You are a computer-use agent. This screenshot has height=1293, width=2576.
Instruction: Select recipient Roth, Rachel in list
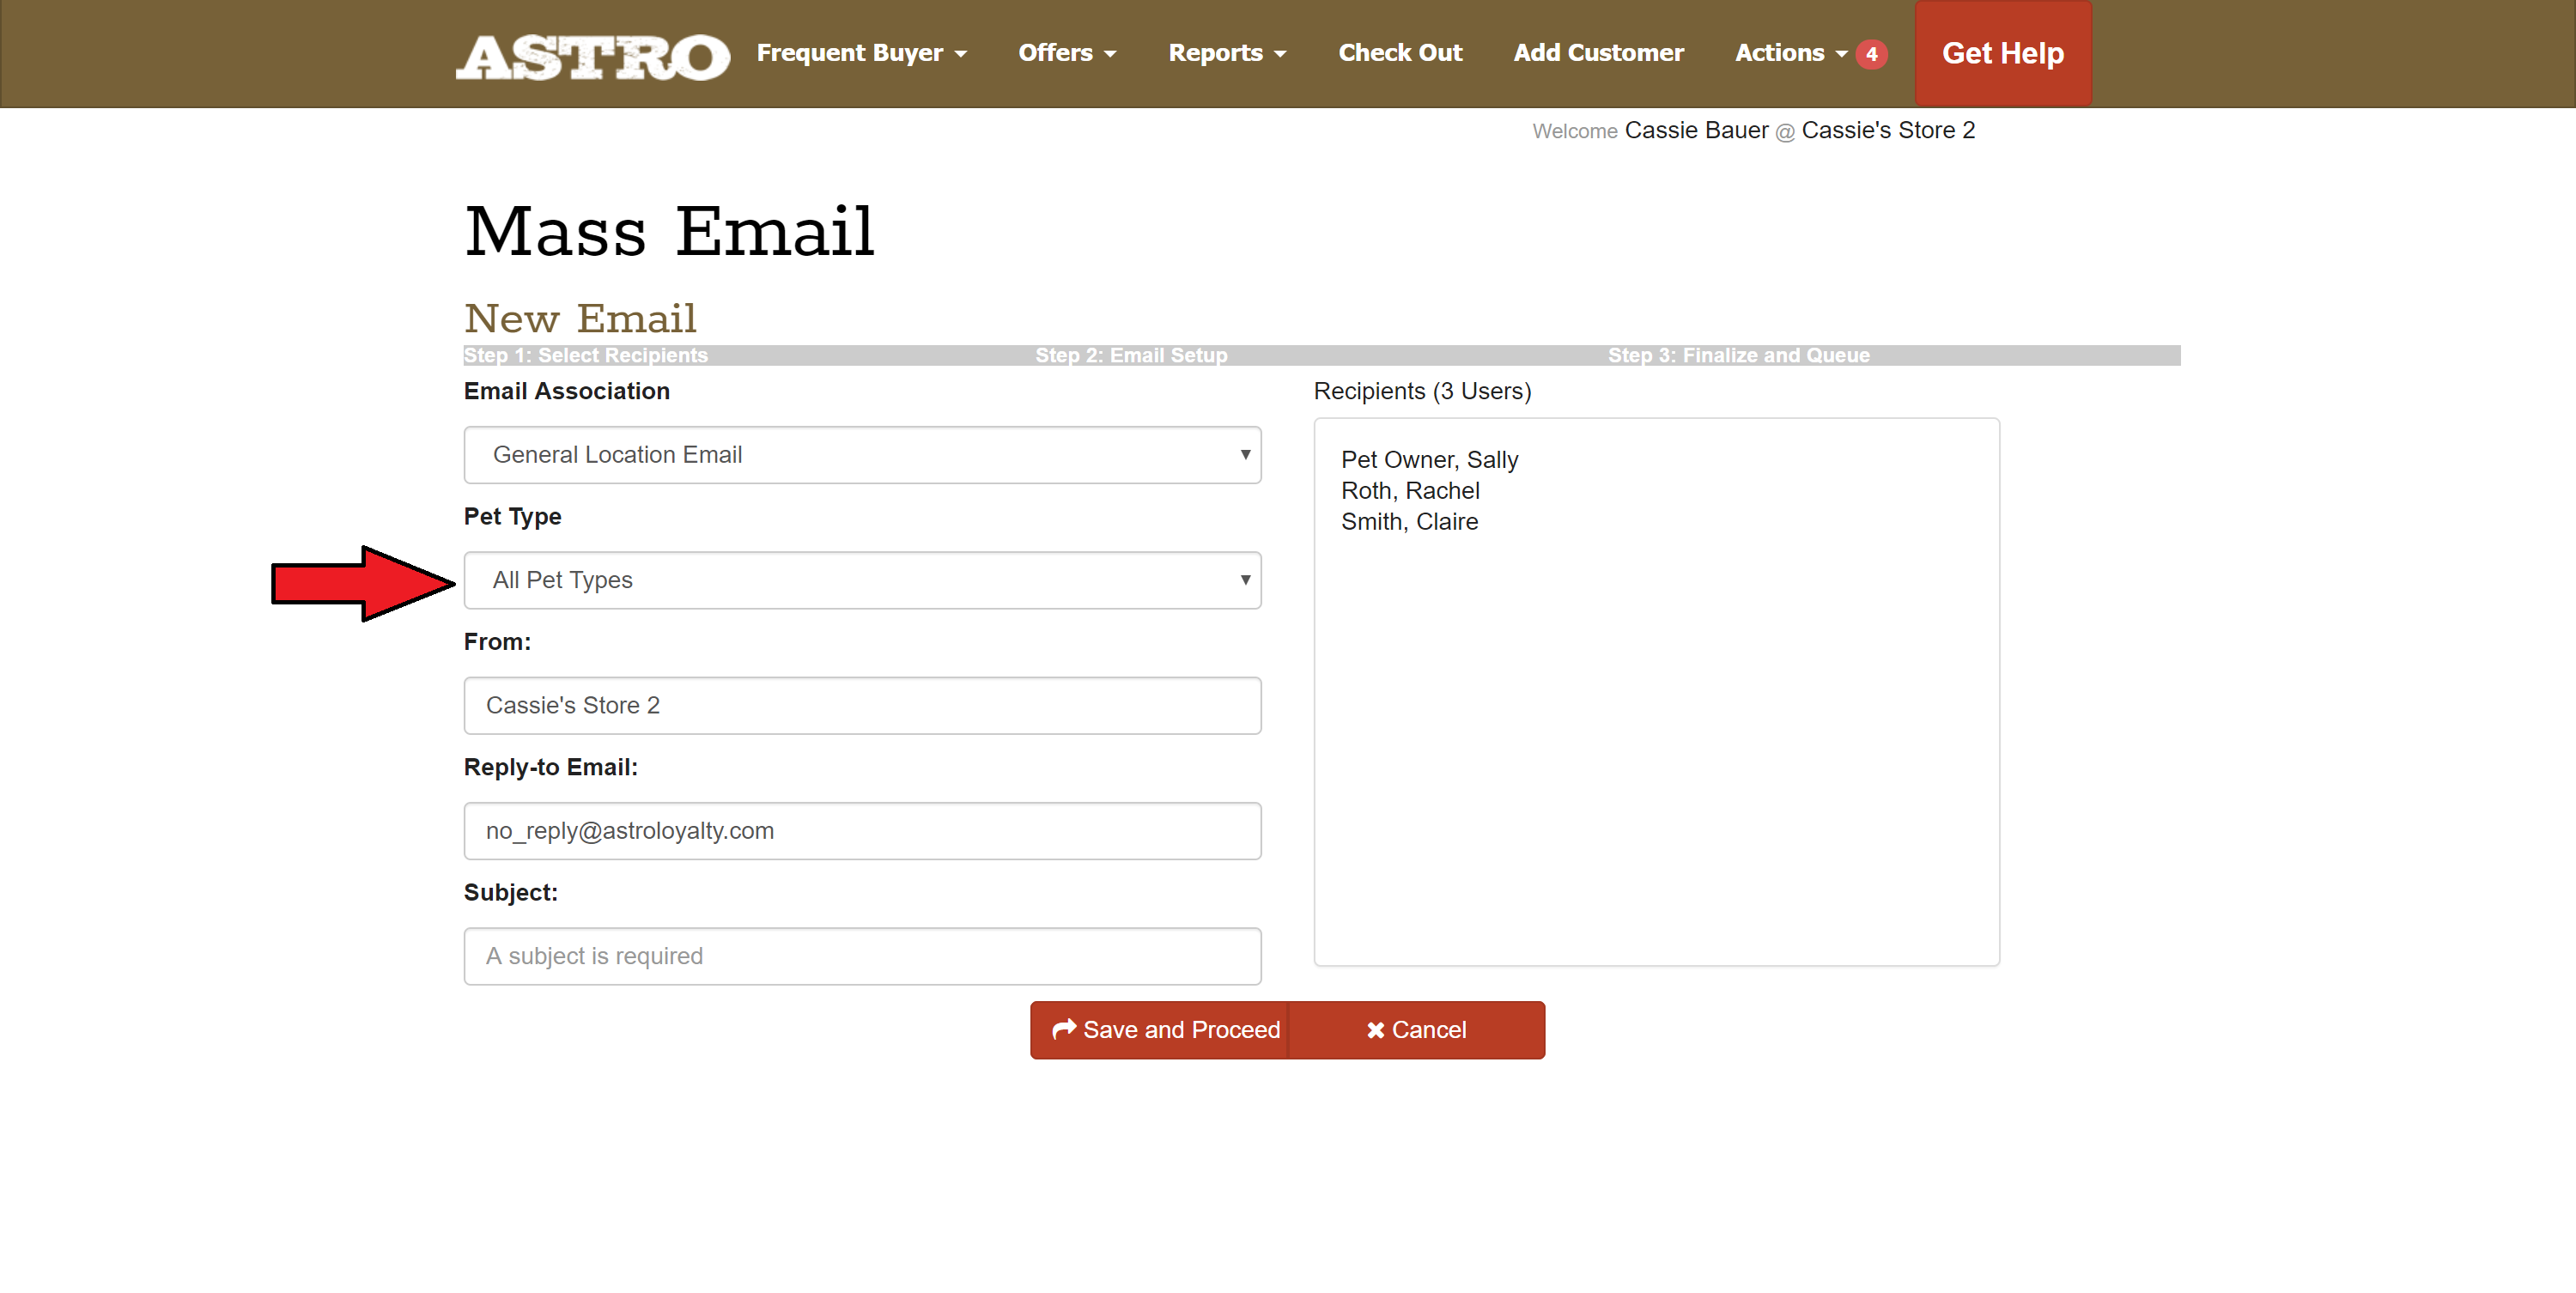coord(1409,491)
